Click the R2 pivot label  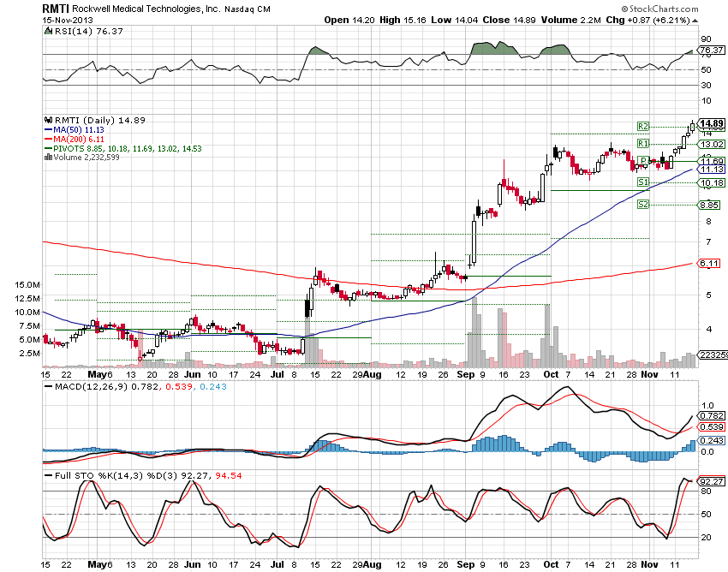pos(643,126)
